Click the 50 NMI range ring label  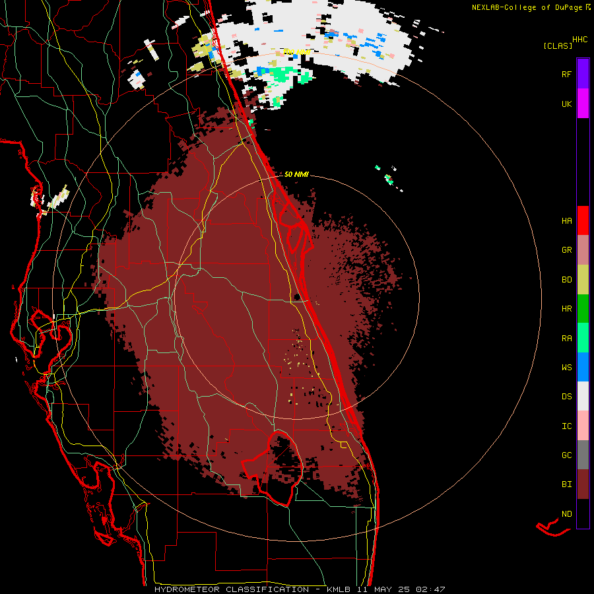pyautogui.click(x=296, y=174)
